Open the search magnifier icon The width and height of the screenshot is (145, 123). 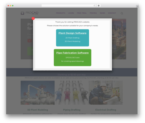pos(122,13)
